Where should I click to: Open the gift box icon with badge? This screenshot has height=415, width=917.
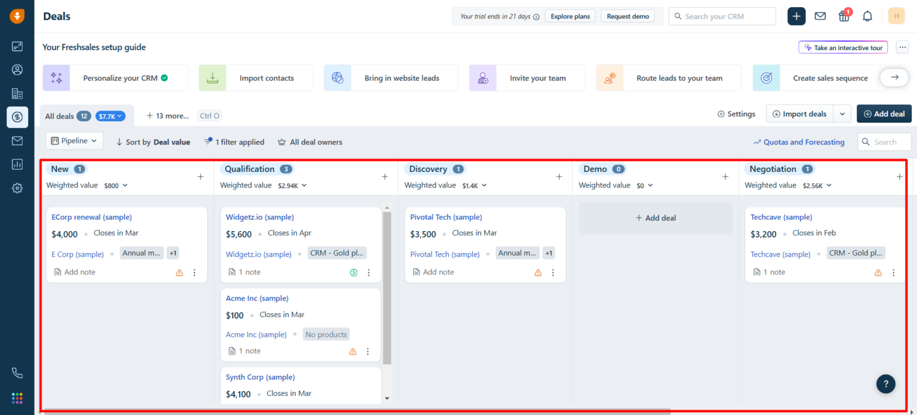[844, 16]
